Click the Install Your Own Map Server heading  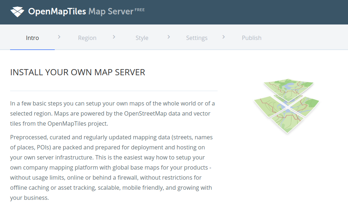77,72
